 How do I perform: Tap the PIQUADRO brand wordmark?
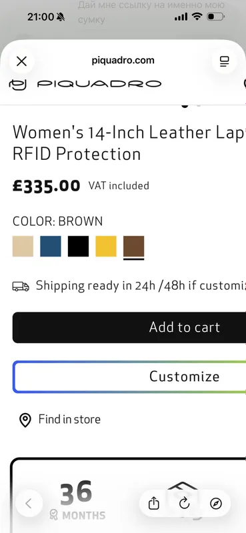click(99, 84)
